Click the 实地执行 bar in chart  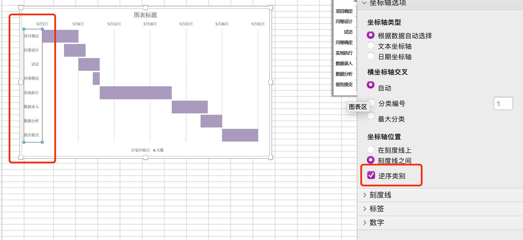(136, 93)
